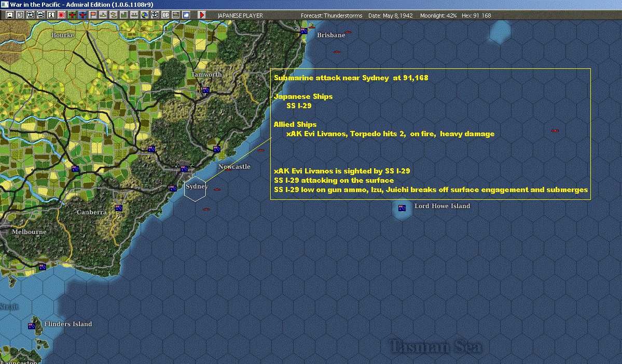Click the game window title bar text
The width and height of the screenshot is (622, 364).
81,4
